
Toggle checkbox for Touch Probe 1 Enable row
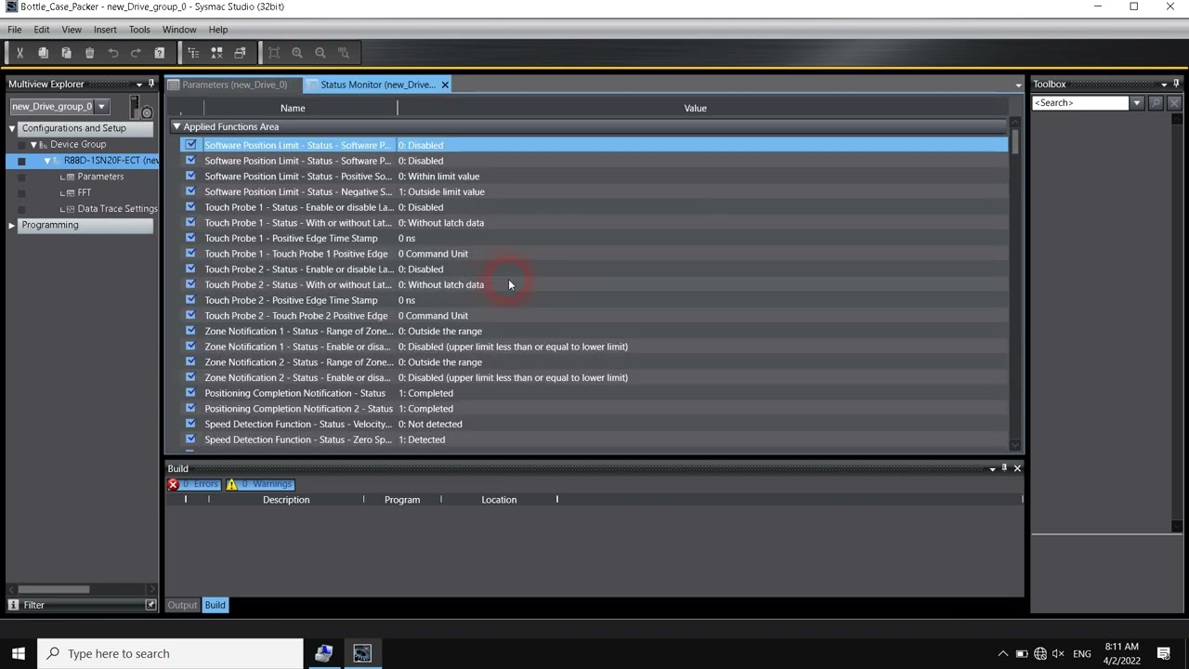click(x=190, y=207)
